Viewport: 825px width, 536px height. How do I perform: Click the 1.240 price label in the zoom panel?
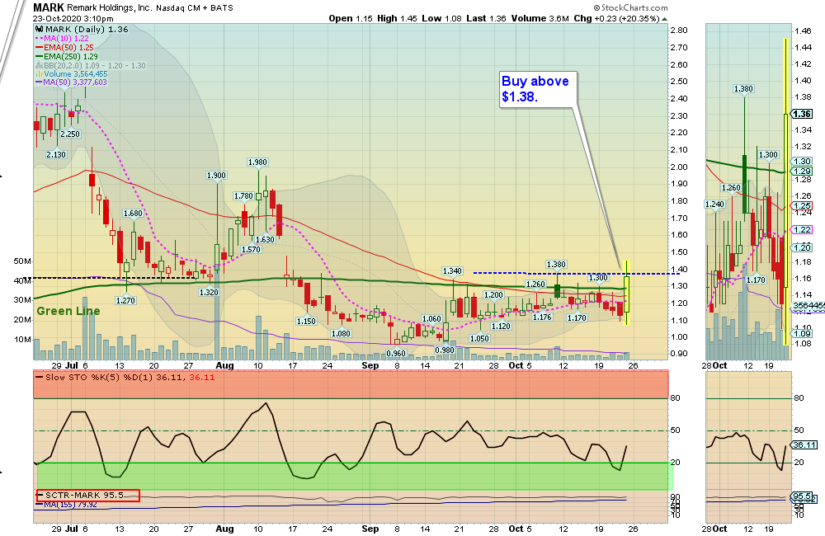pyautogui.click(x=714, y=205)
